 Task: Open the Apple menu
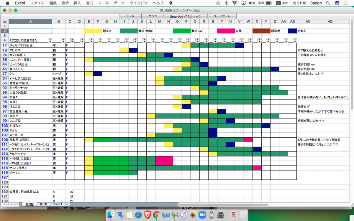tap(7, 3)
